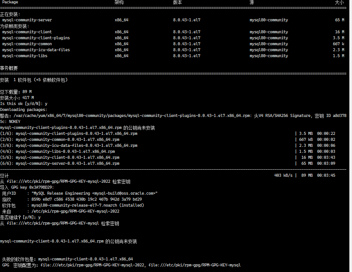Click the '(6/6)' server rpm download line
This screenshot has width=352, height=272.
click(x=168, y=164)
